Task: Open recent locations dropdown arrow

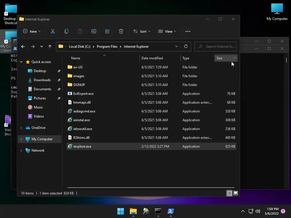Action: tap(41, 47)
